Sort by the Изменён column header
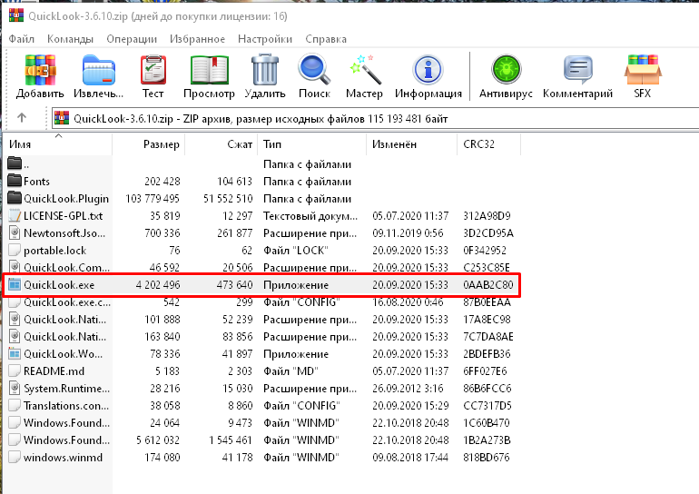 point(411,144)
